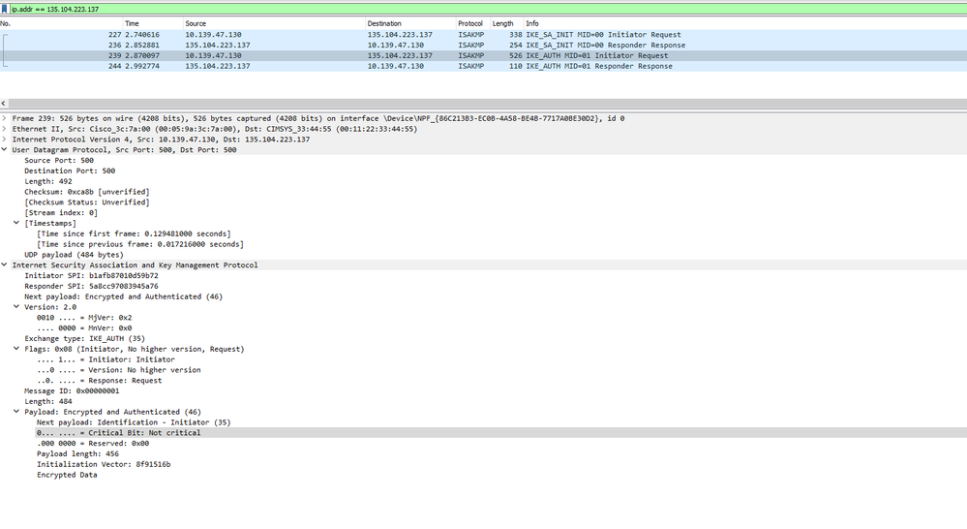Expand the Frame 239 details
The image size is (967, 529).
tap(4, 118)
